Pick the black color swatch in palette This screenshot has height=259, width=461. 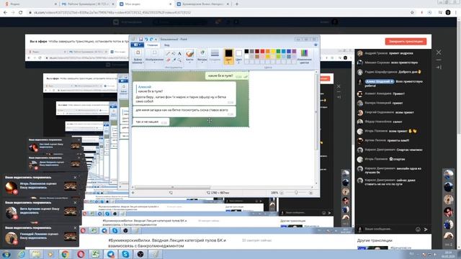point(246,51)
